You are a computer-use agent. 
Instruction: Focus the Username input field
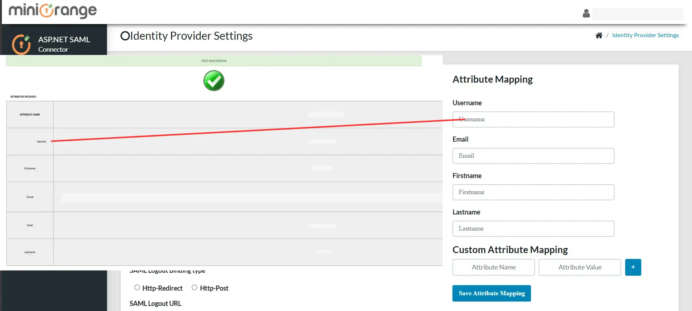[533, 119]
